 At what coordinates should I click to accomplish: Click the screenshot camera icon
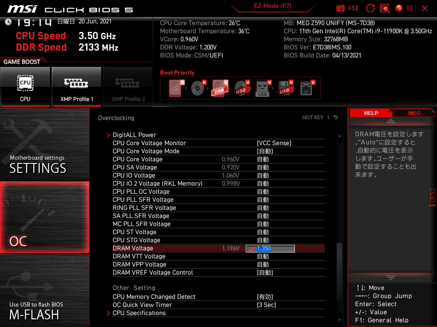click(x=341, y=8)
